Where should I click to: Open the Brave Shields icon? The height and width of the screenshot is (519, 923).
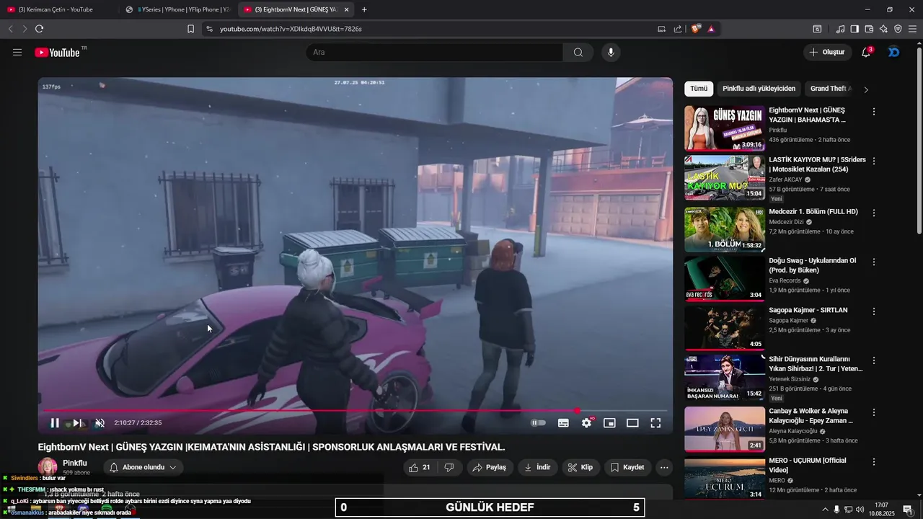pos(696,29)
